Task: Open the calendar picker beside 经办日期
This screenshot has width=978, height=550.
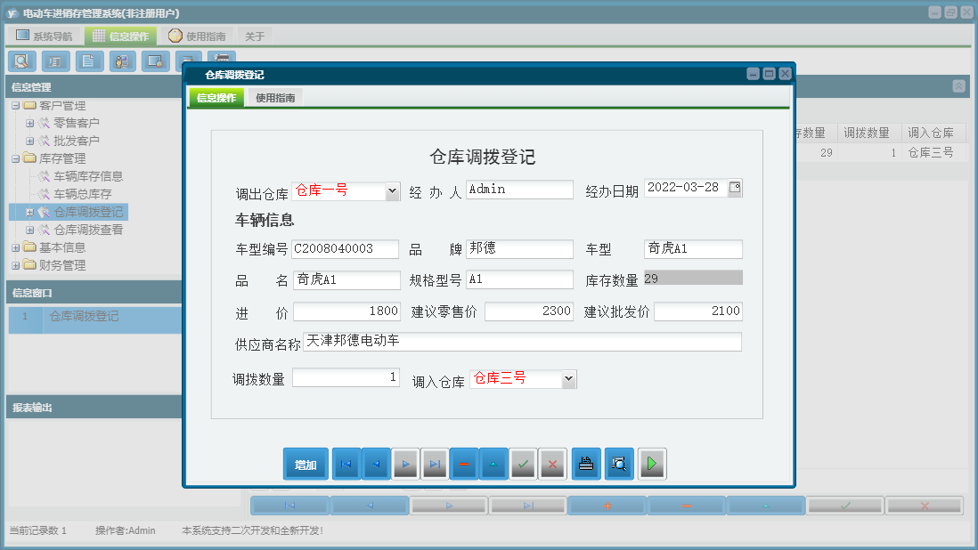Action: pyautogui.click(x=736, y=188)
